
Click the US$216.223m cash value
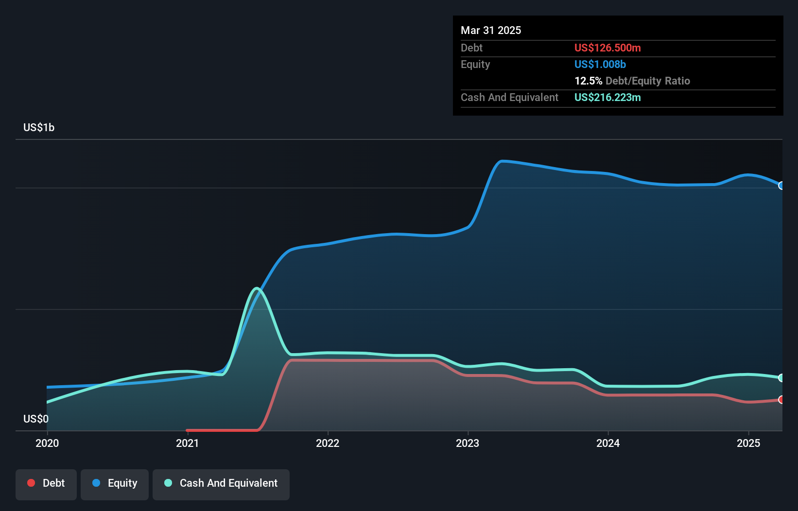[607, 97]
